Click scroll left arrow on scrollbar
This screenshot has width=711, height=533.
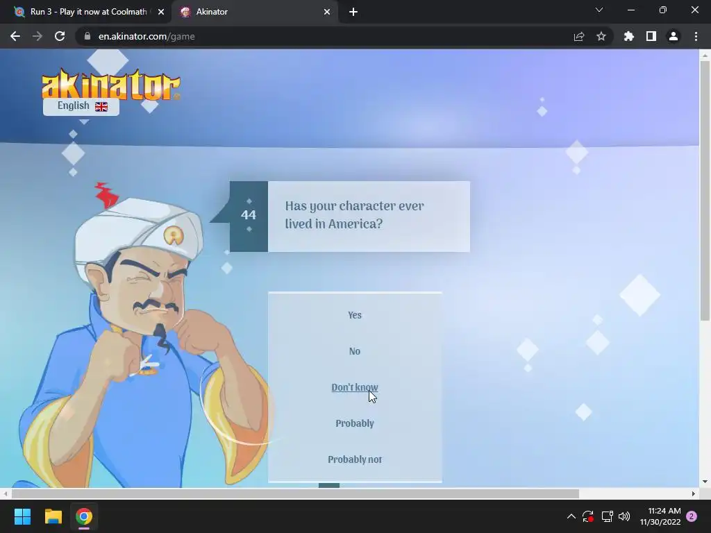point(6,493)
